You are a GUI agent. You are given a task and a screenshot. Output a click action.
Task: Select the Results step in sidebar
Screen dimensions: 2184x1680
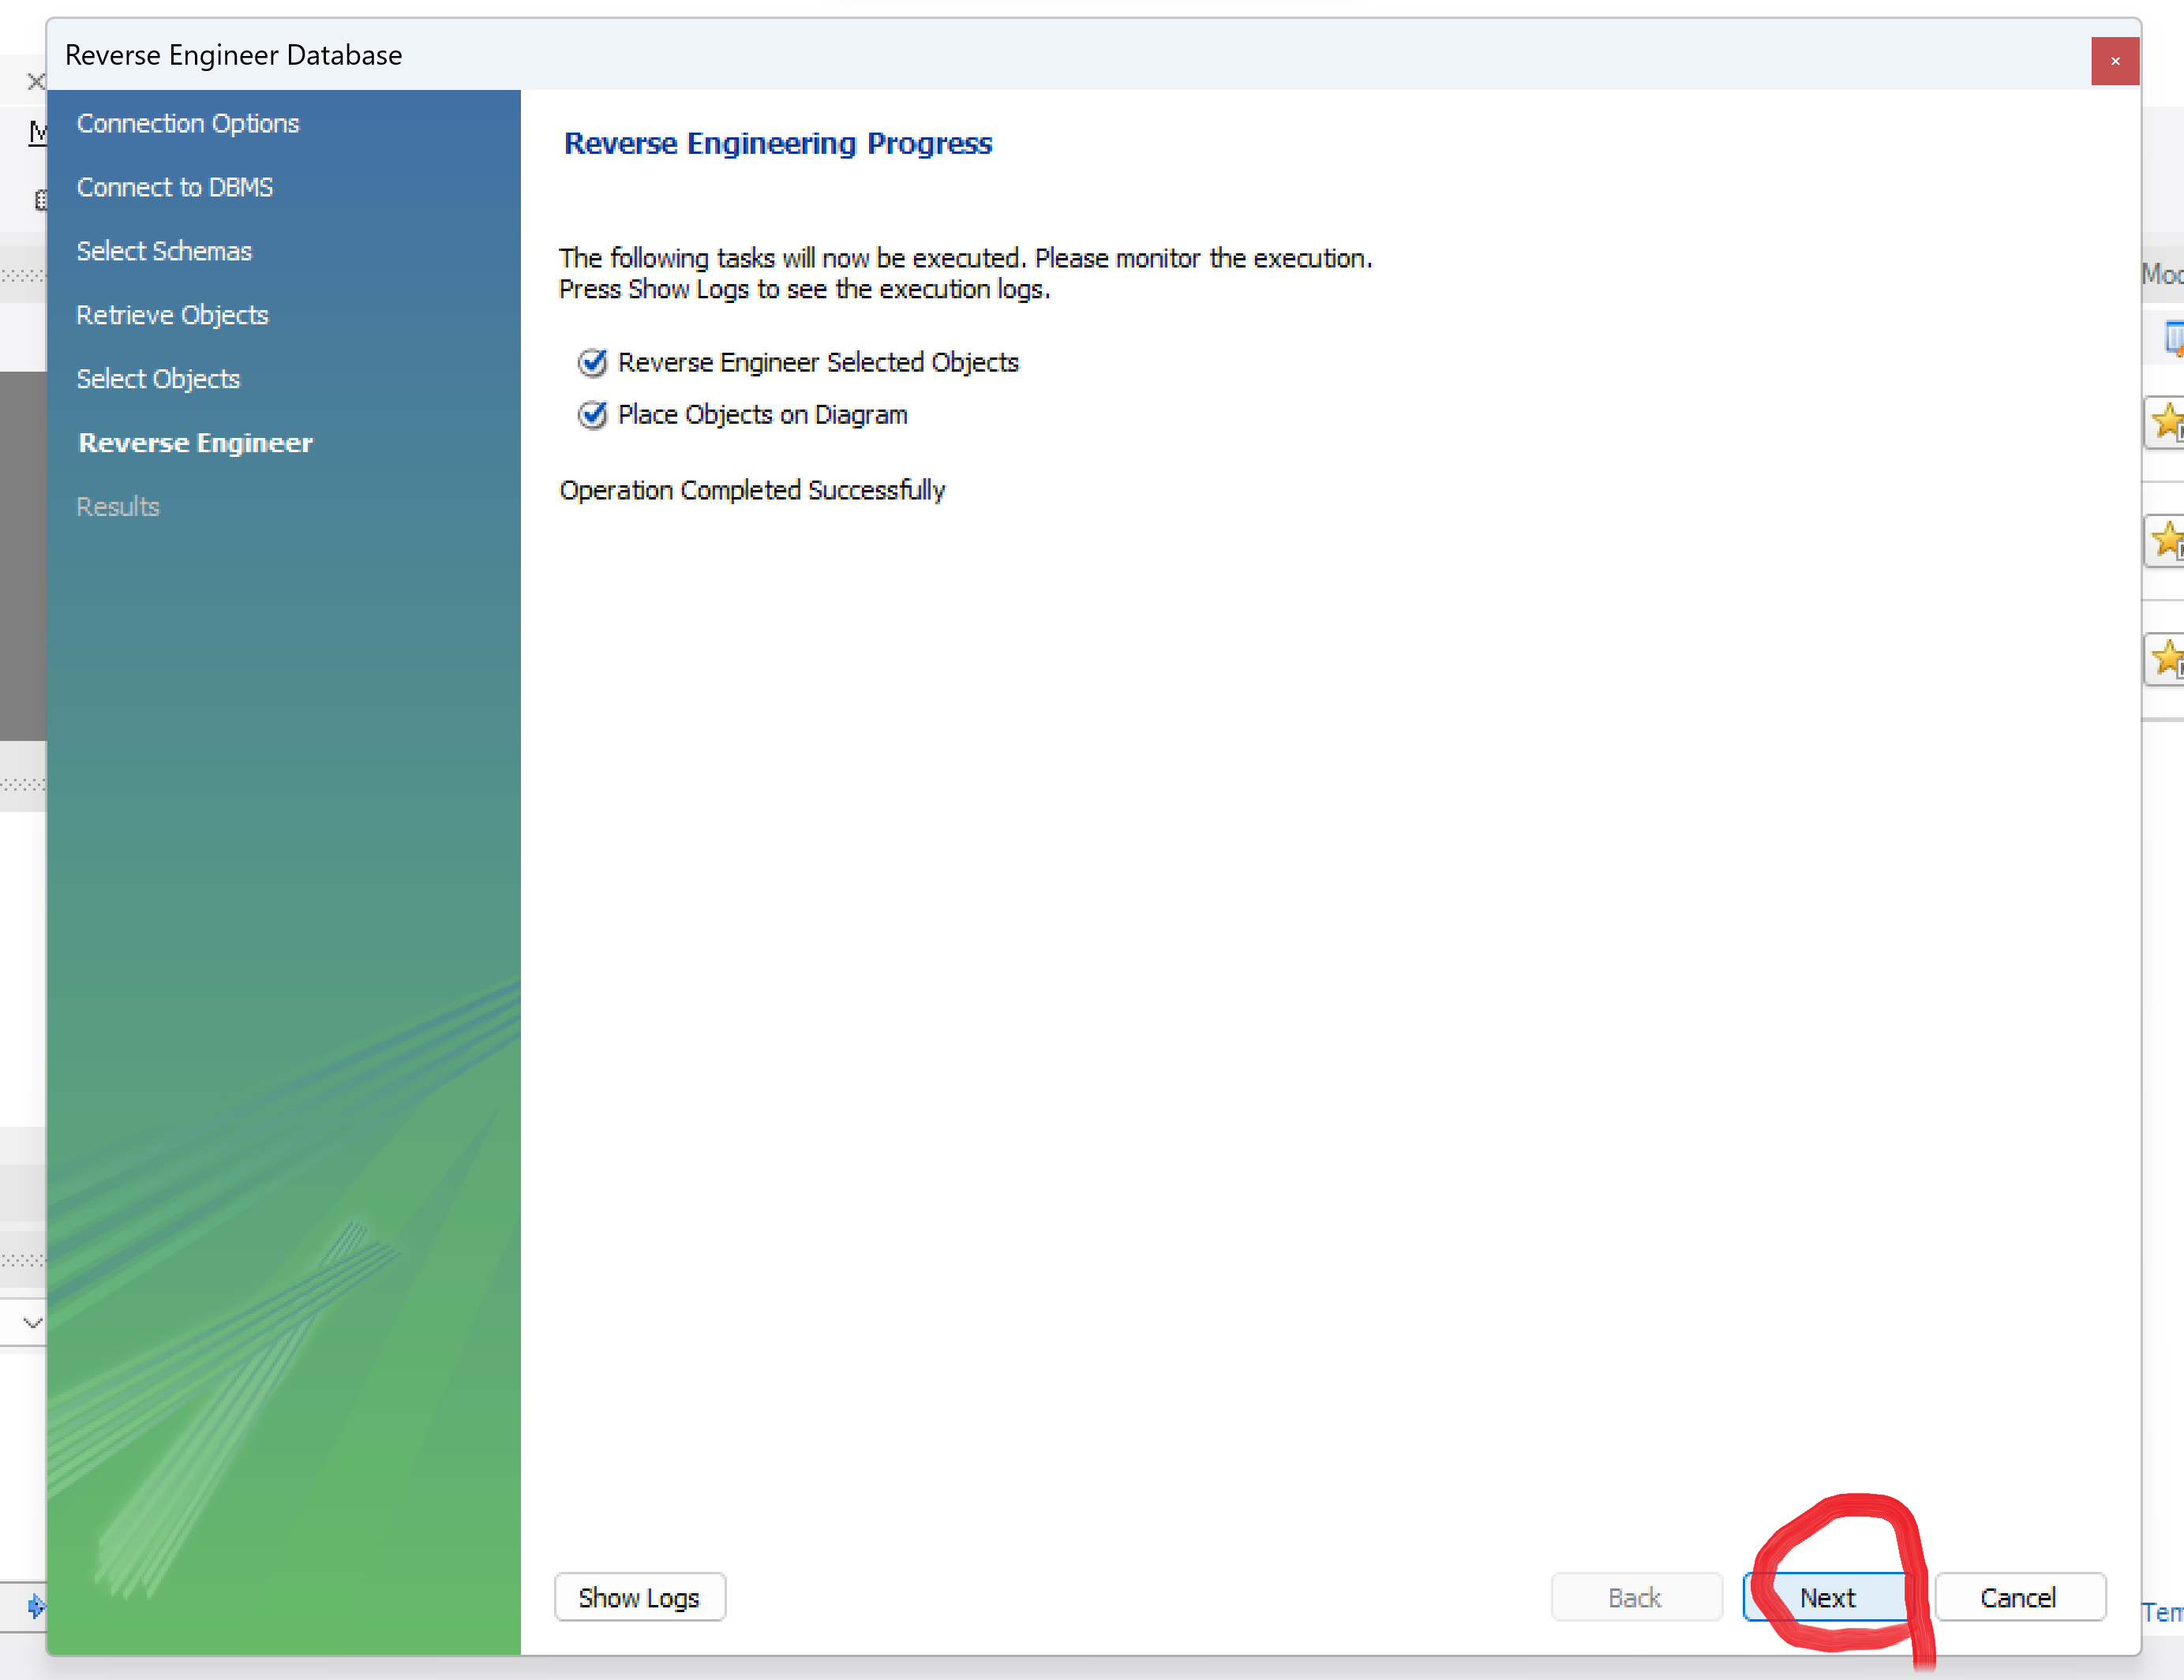click(118, 507)
